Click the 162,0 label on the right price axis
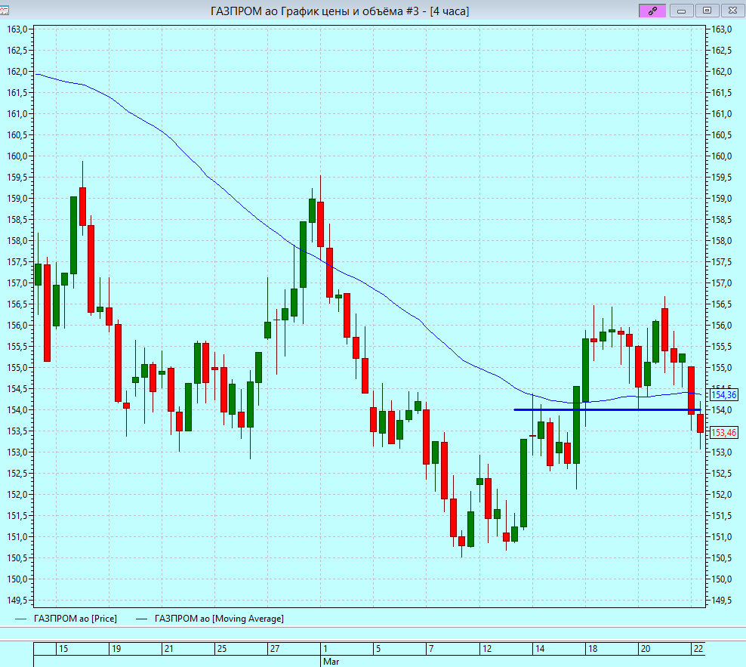The image size is (746, 667). [x=722, y=72]
